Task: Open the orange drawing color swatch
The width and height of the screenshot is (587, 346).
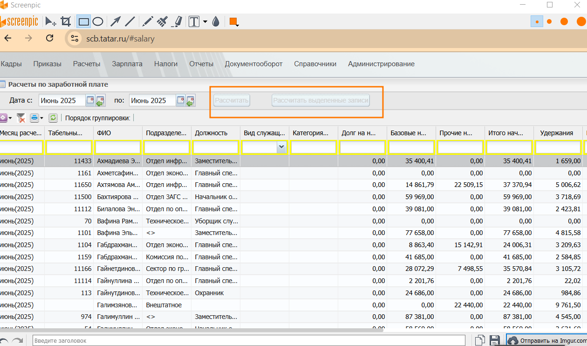Action: tap(233, 21)
